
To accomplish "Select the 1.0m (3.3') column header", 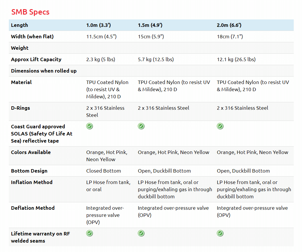I will point(98,25).
